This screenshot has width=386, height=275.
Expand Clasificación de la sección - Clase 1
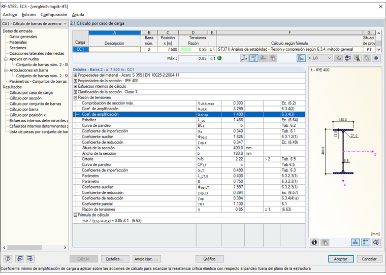tap(76, 92)
